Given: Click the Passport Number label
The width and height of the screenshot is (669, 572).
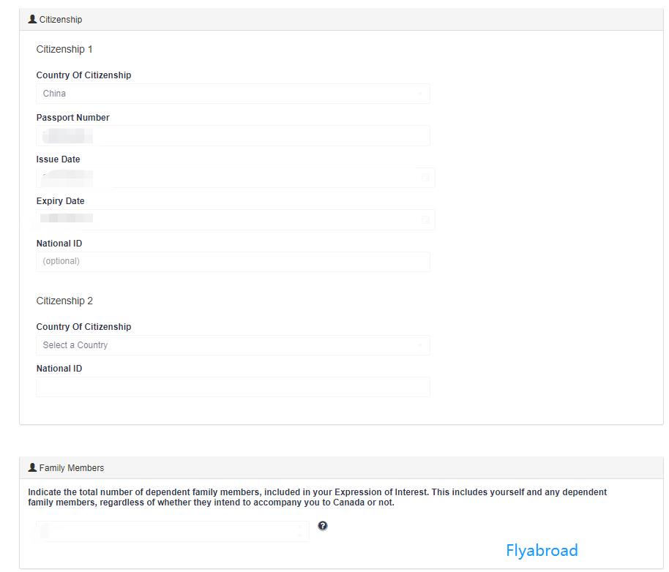Looking at the screenshot, I should click(x=73, y=118).
